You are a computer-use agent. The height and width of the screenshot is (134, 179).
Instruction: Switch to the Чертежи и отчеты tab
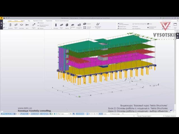38,21
